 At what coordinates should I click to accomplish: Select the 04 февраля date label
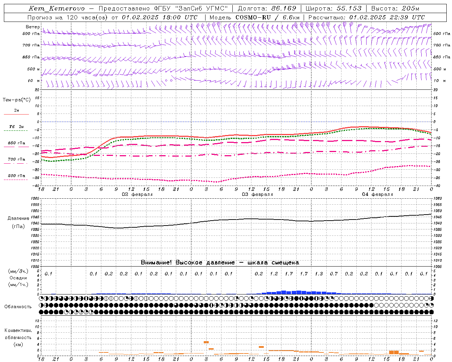coord(377,194)
